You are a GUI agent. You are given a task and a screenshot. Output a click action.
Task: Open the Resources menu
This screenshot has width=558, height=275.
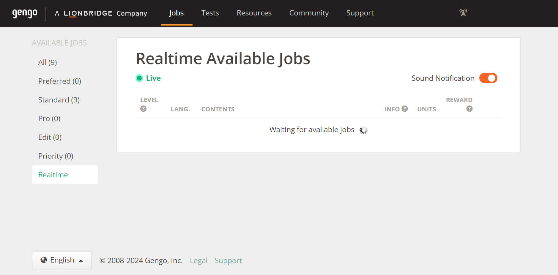[x=254, y=13]
